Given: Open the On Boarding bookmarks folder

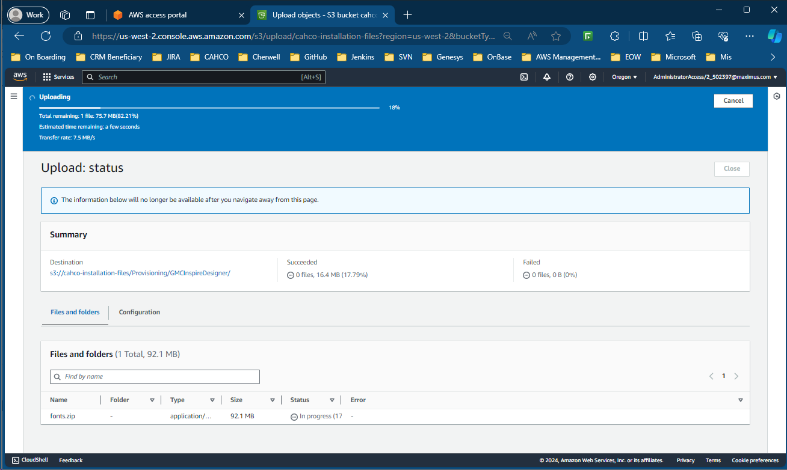Looking at the screenshot, I should tap(39, 57).
